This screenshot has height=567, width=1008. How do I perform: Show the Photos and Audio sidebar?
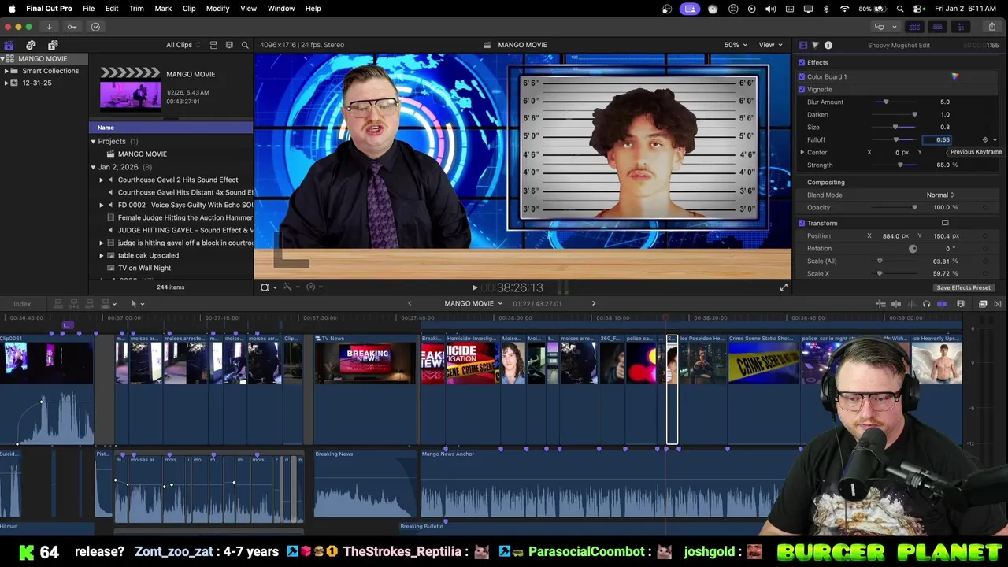pos(31,45)
